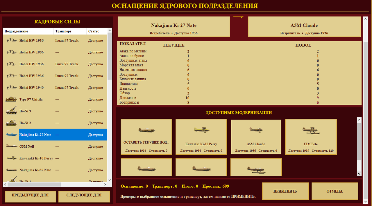
Task: Click the unit list horizontal scrollbar thumb
Action: (x=34, y=184)
